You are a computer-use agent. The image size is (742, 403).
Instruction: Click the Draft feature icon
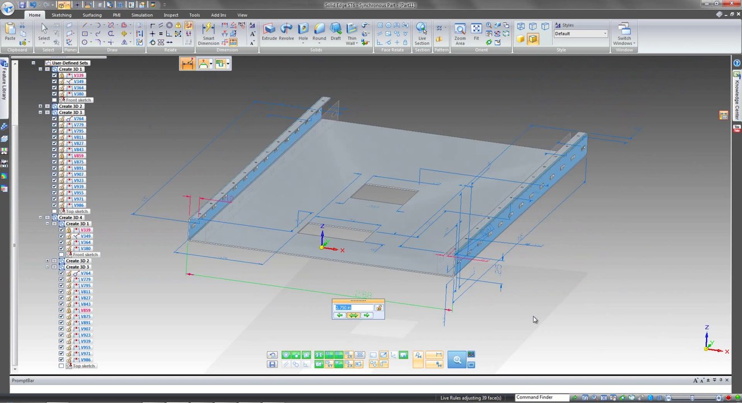point(336,32)
